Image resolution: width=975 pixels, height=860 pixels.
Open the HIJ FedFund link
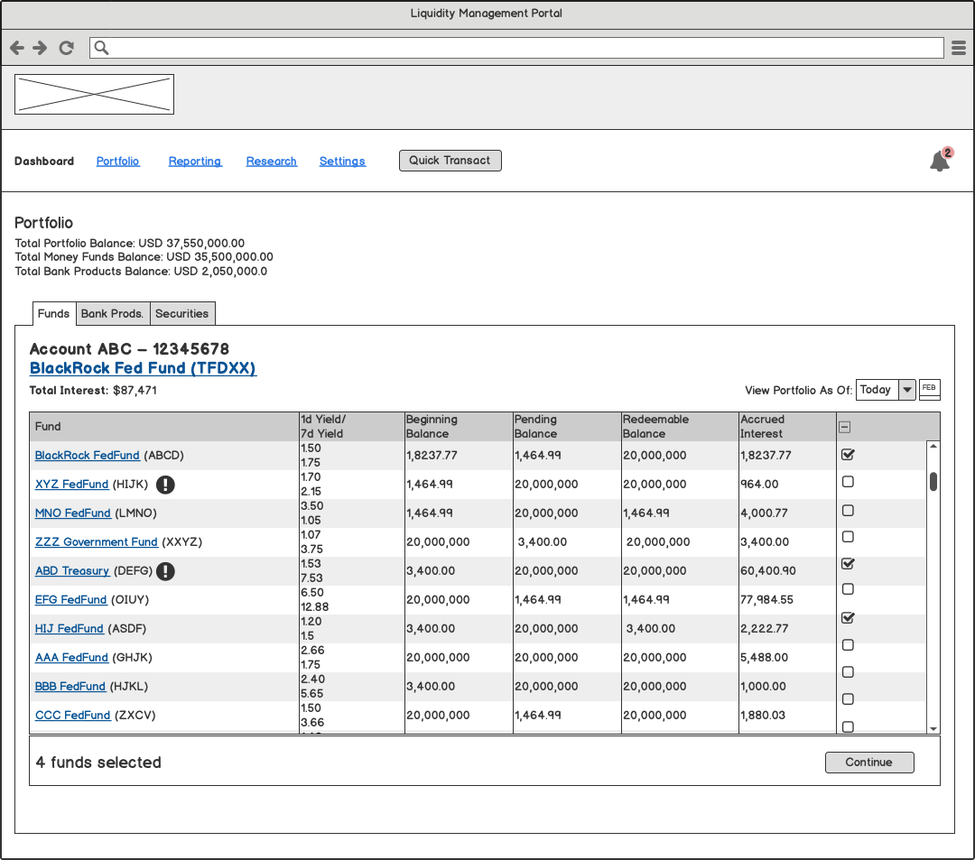(x=69, y=629)
